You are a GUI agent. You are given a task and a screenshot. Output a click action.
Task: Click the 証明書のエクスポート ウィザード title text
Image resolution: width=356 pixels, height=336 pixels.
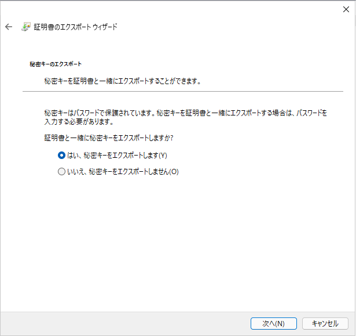[75, 27]
